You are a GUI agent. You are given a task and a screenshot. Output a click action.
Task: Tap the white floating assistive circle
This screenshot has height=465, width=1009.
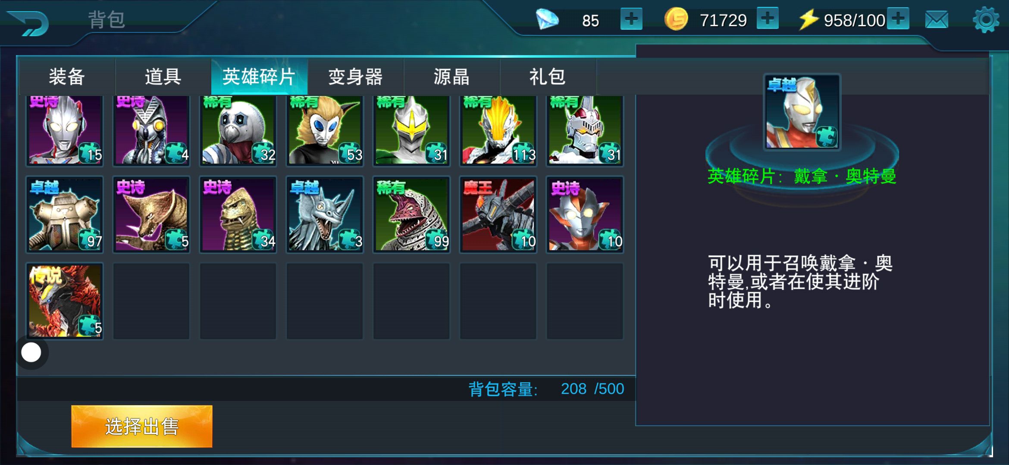tap(31, 353)
